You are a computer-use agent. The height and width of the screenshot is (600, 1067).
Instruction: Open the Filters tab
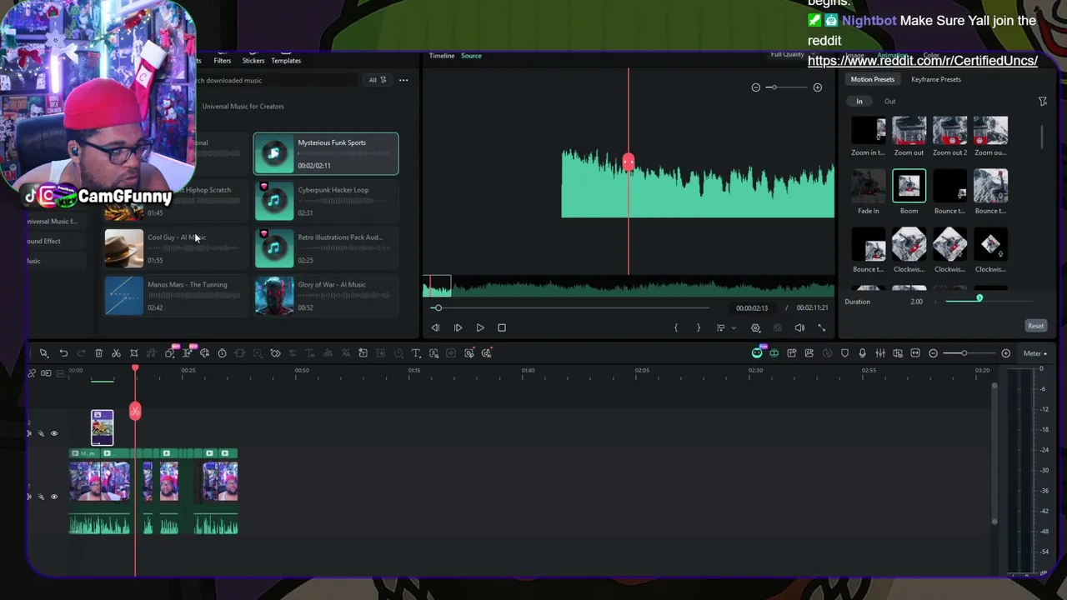(223, 61)
